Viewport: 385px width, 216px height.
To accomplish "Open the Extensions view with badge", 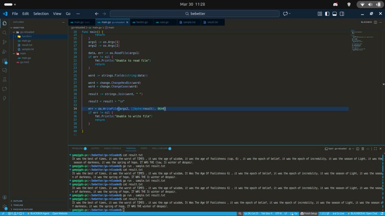I will (x=4, y=61).
